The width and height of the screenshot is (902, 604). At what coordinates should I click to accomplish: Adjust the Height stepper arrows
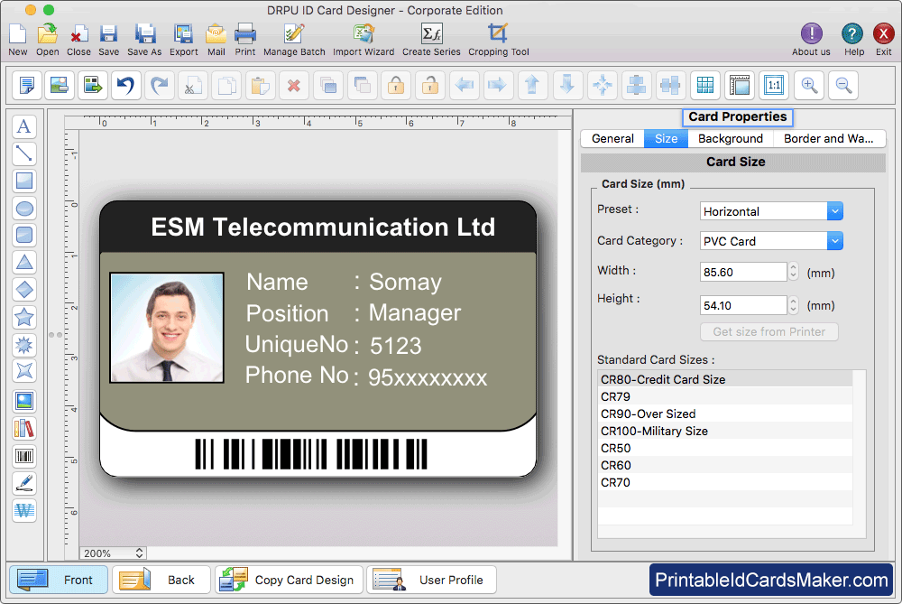(793, 305)
